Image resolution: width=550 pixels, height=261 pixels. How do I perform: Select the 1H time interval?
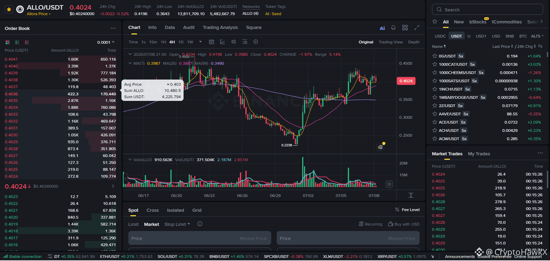click(163, 42)
